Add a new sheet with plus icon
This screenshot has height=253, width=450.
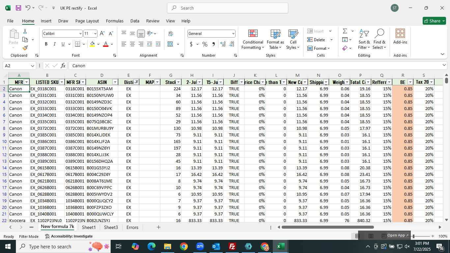(x=158, y=227)
